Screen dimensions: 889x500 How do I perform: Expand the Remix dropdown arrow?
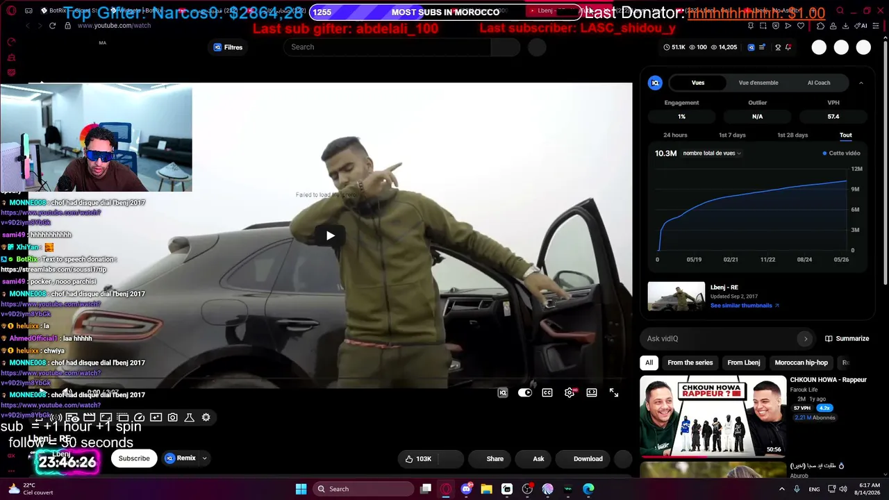[x=204, y=458]
